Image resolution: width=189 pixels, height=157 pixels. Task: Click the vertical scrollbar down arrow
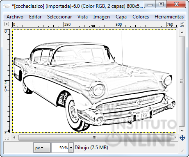pos(182,131)
